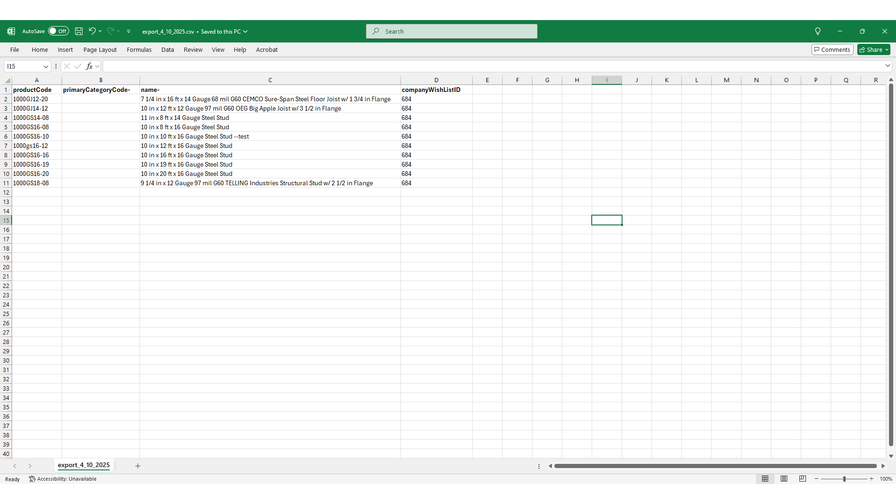Click the zoom level slider

coord(844,479)
